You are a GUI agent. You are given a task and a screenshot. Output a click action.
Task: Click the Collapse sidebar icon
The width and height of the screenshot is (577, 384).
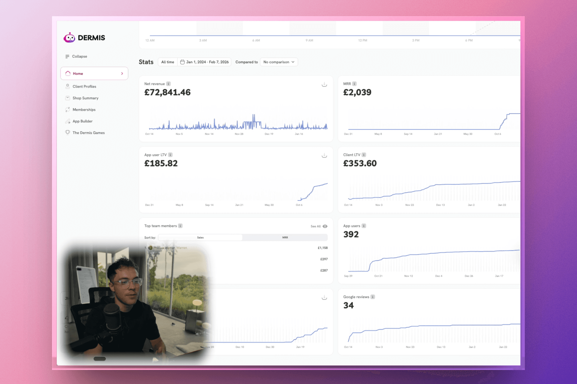click(67, 56)
